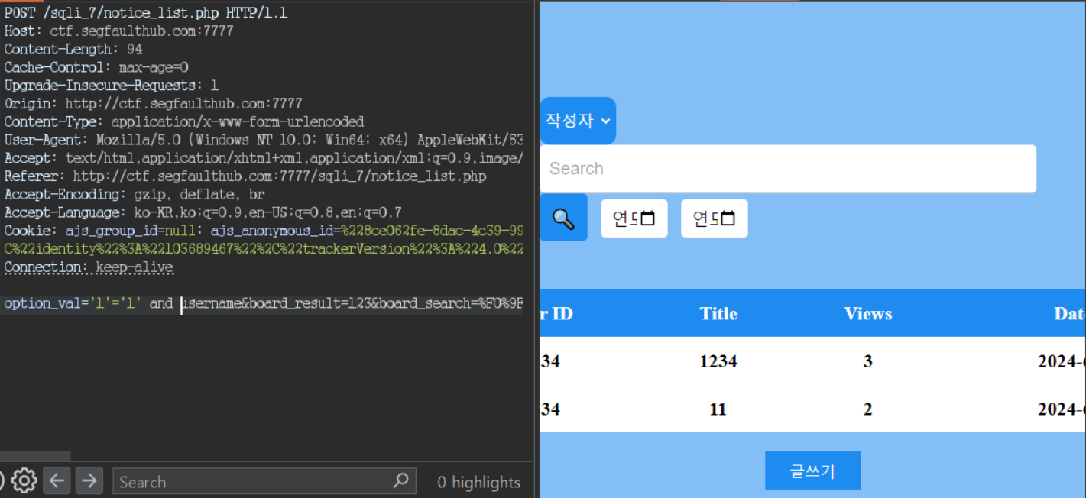
Task: Click the magnifier icon in Burp search box
Action: point(400,481)
